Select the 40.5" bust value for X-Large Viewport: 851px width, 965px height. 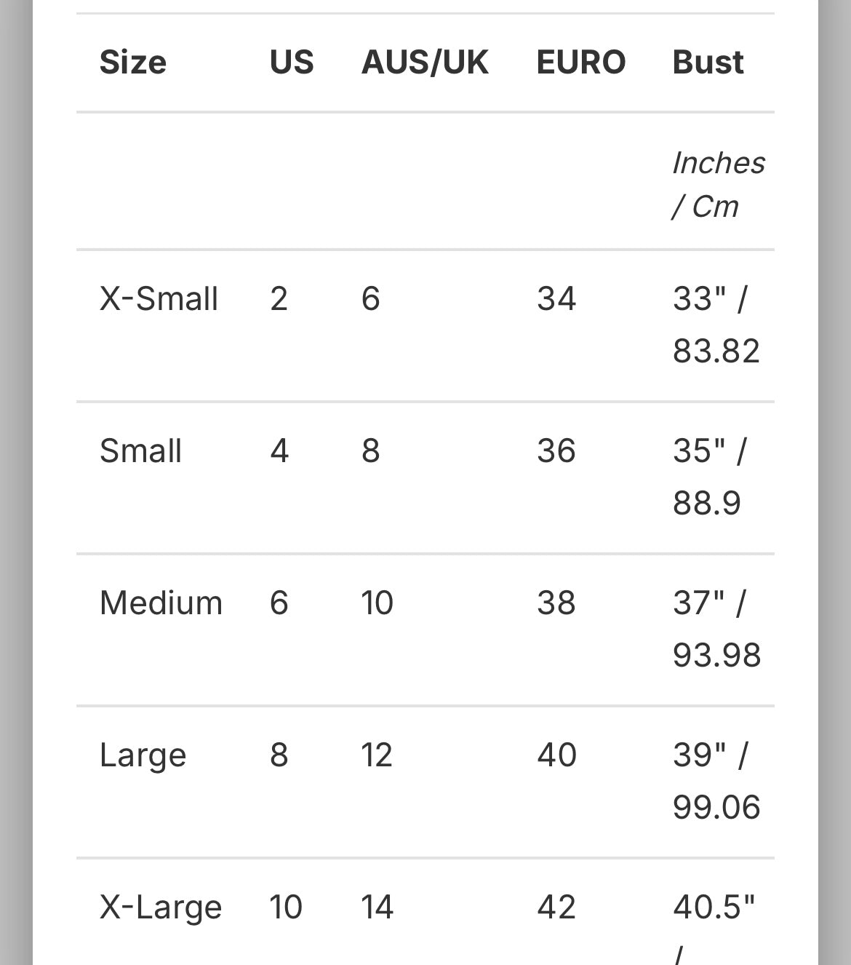point(714,908)
